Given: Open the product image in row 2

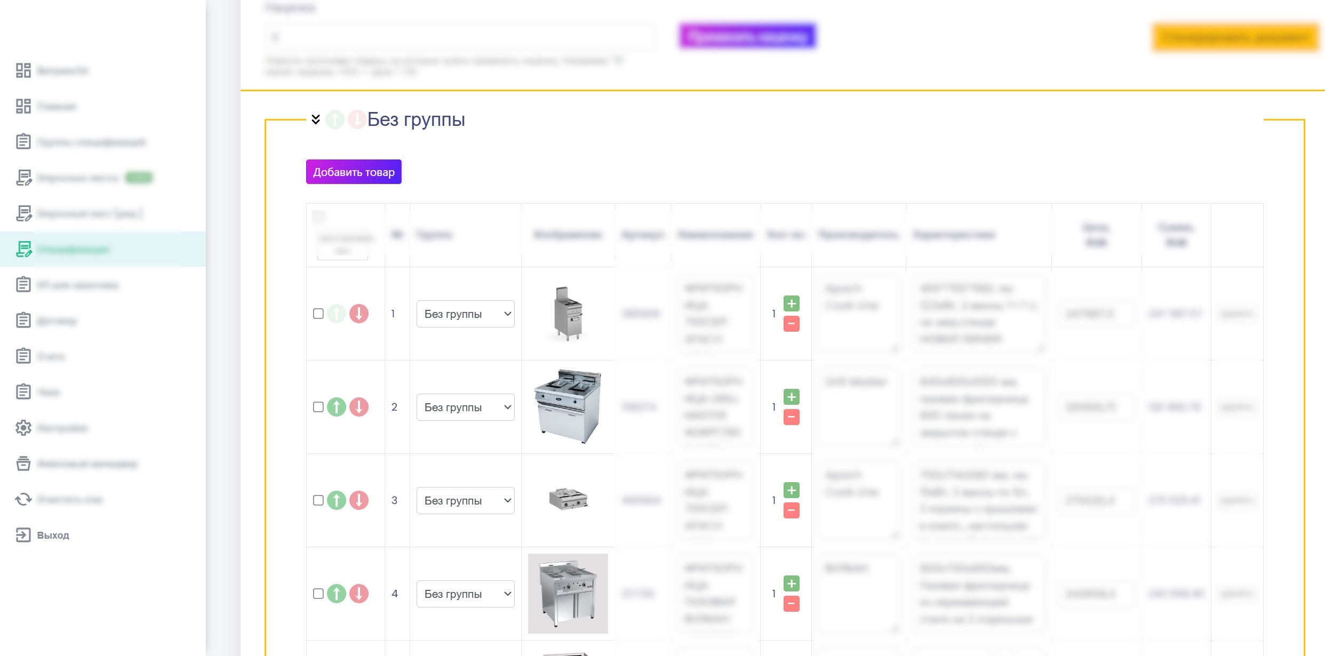Looking at the screenshot, I should pyautogui.click(x=568, y=406).
